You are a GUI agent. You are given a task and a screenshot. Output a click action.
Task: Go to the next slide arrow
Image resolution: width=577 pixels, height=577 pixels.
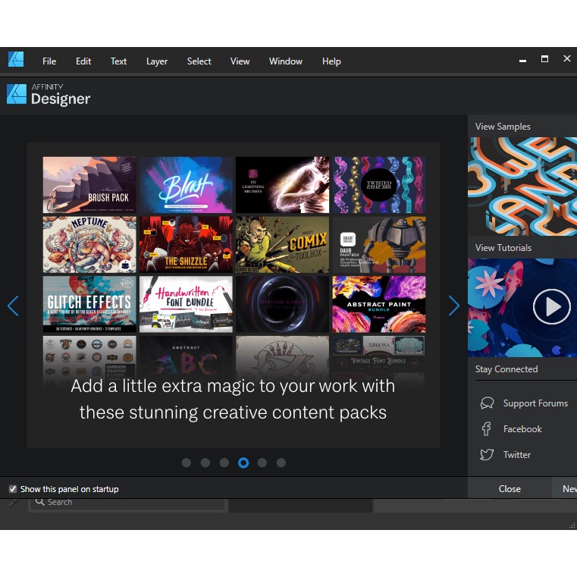pos(453,306)
